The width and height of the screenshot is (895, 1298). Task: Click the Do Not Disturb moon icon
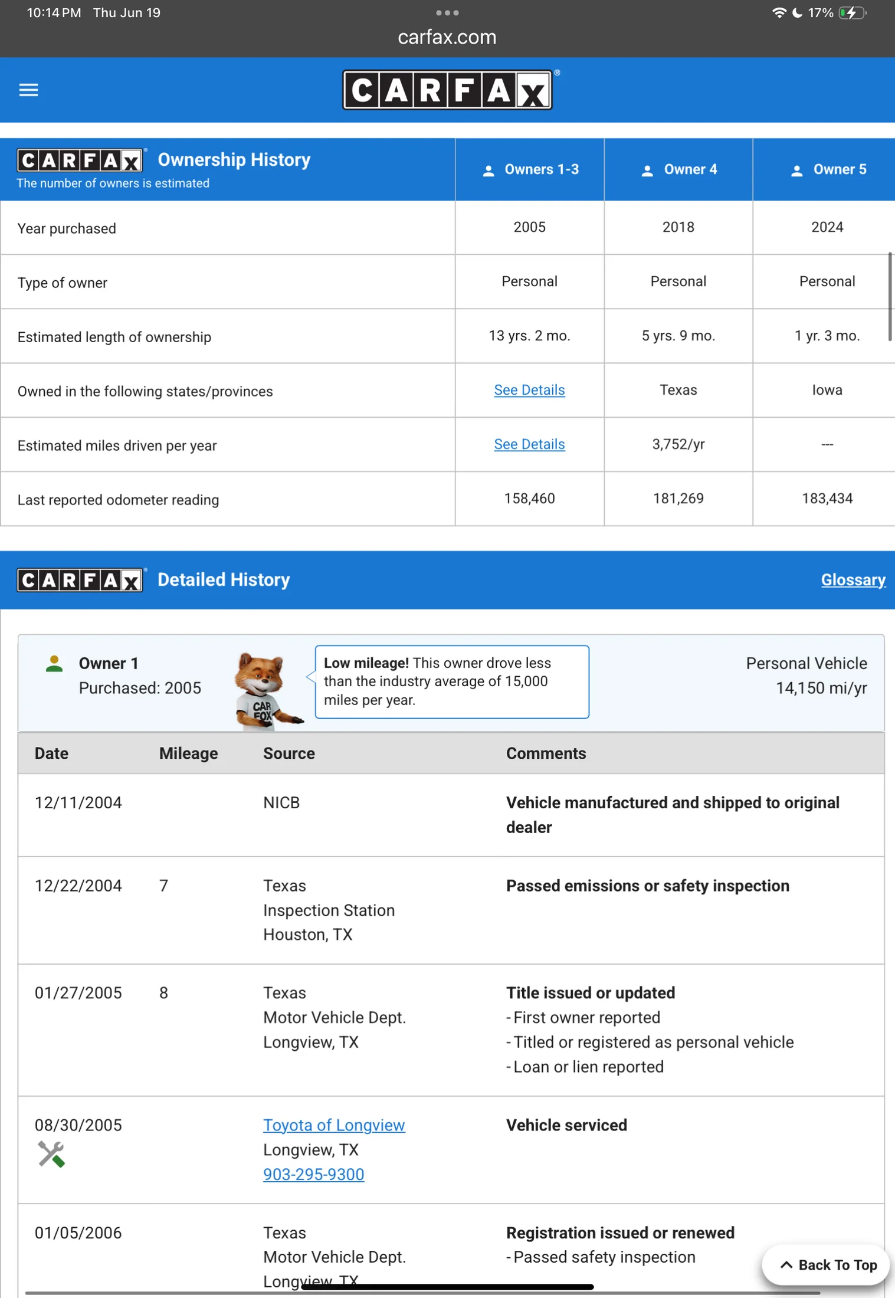tap(797, 12)
